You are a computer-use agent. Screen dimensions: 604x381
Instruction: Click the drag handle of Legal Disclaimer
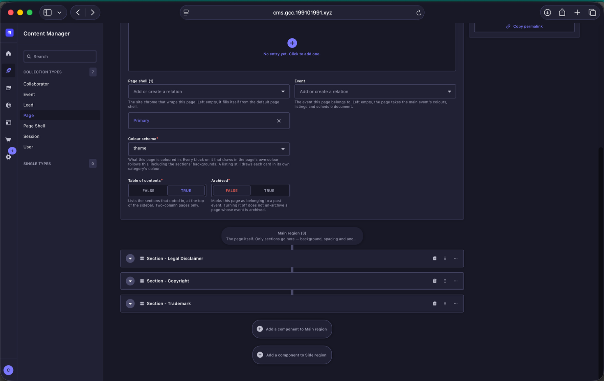tap(445, 258)
